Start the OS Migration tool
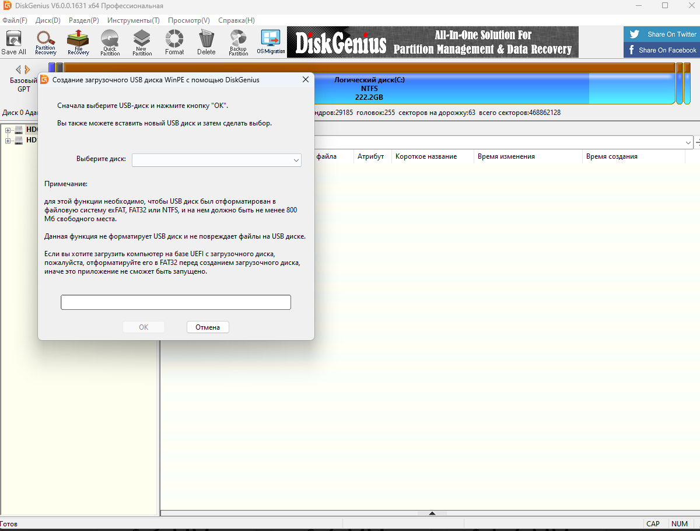The height and width of the screenshot is (531, 700). click(271, 43)
